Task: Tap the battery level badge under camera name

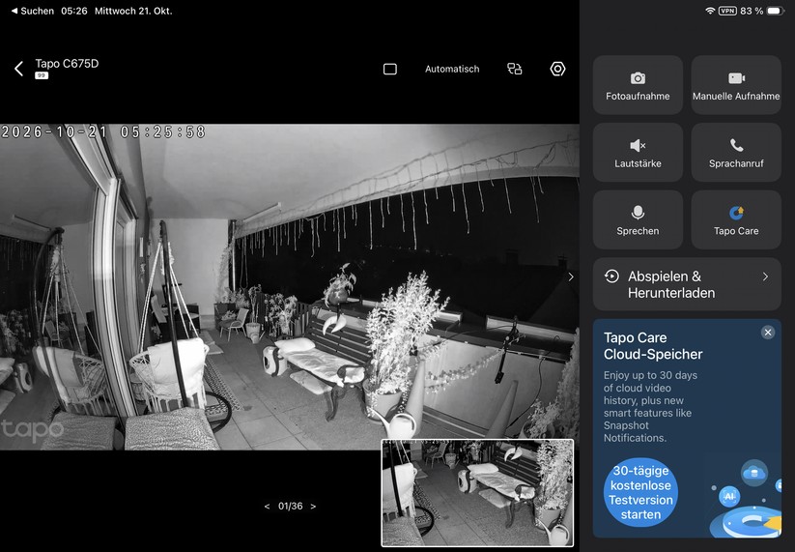Action: [x=42, y=75]
